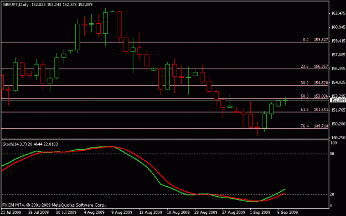Select the 160.945 price axis label

[338, 27]
